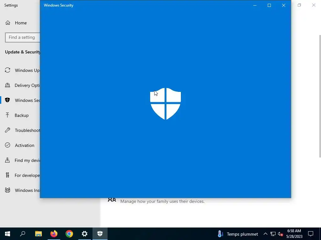Minimize the Windows Security window
The height and width of the screenshot is (240, 321).
(255, 5)
